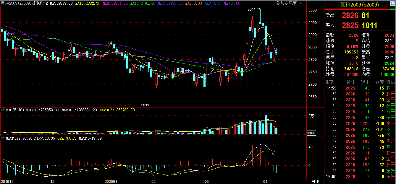Click the MAVOL2:1353780.70 value
The height and width of the screenshot is (184, 396).
tap(117, 110)
